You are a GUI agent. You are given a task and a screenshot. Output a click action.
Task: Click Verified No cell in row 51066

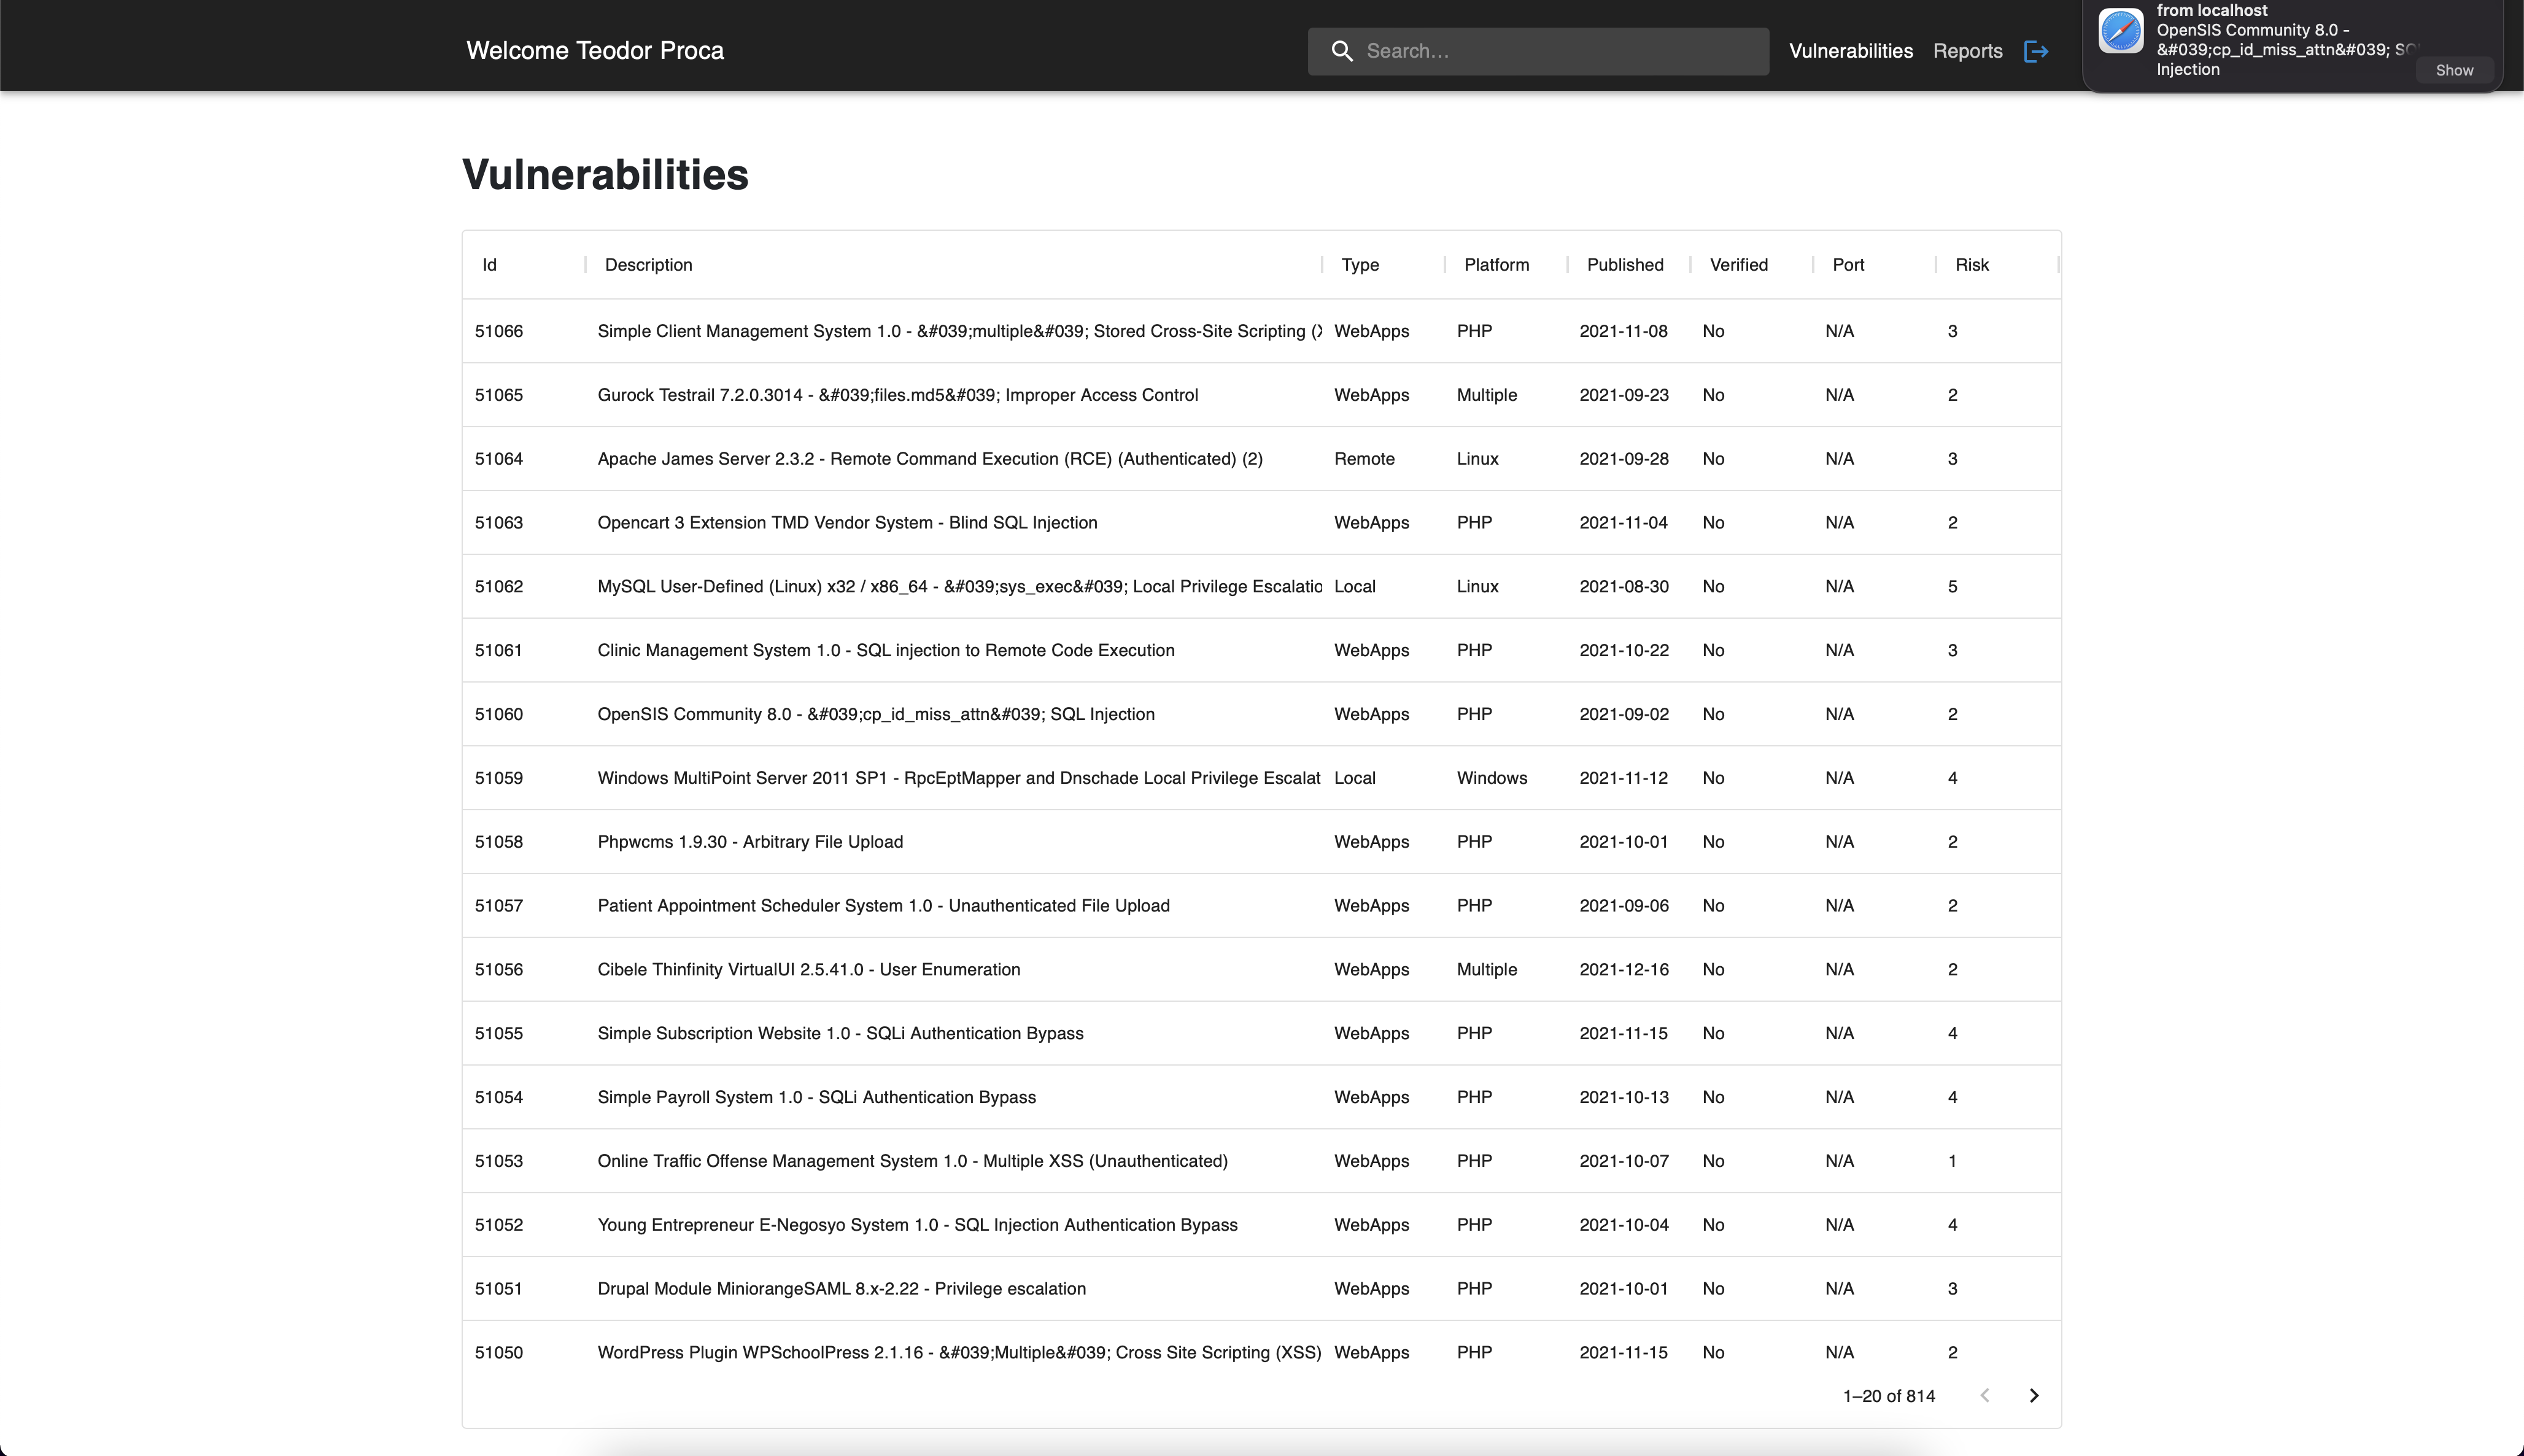tap(1713, 331)
